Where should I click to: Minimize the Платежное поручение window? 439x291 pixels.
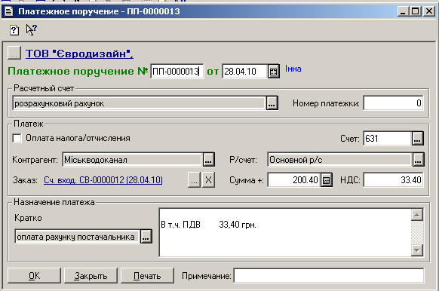[403, 11]
